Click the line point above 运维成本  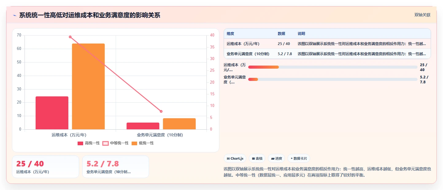coord(70,37)
